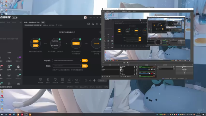Mute the first audio mixer channel in OBS
206x116 pixels.
point(152,69)
